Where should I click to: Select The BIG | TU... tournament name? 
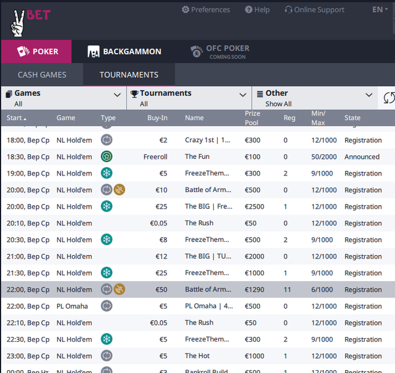click(208, 256)
